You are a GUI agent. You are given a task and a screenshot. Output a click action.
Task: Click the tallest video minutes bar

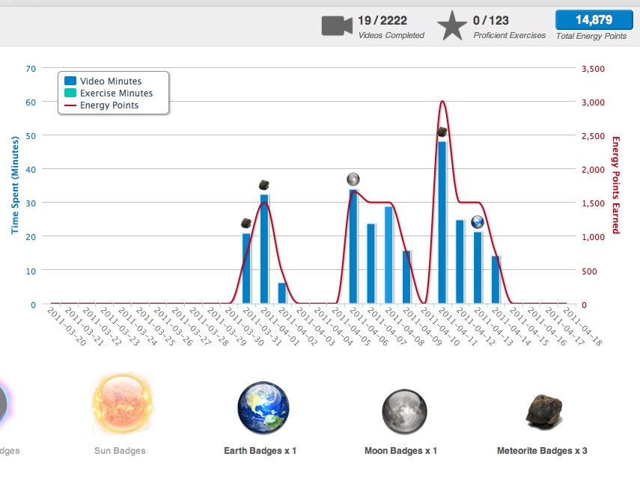[x=442, y=222]
